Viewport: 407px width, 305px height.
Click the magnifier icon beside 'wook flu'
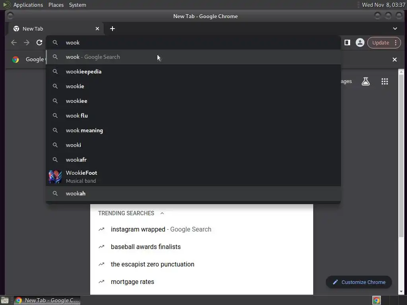[x=55, y=116]
